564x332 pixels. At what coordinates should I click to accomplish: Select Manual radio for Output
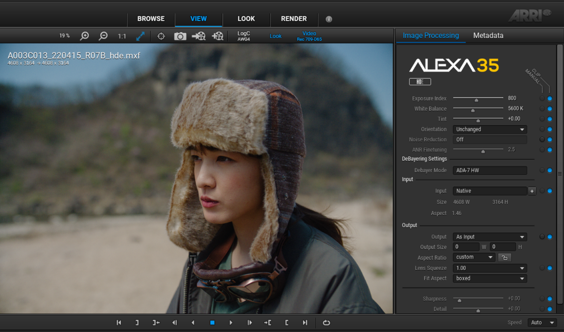(542, 237)
